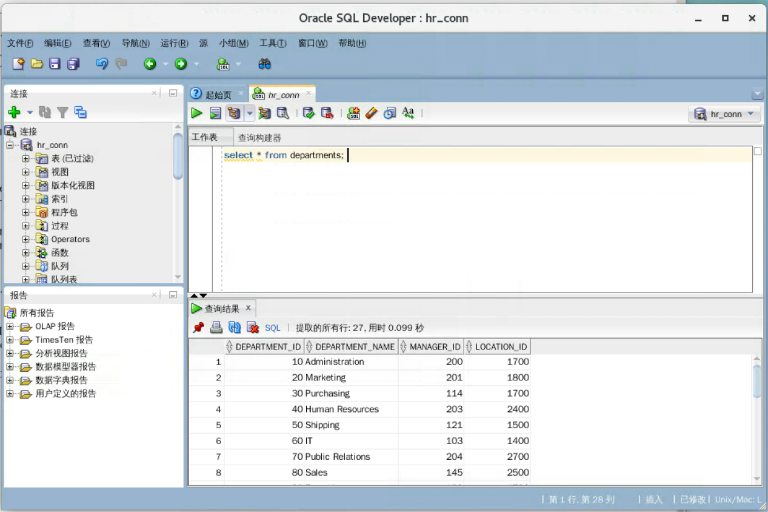Image resolution: width=768 pixels, height=512 pixels.
Task: Click the Save All icon
Action: pos(73,64)
